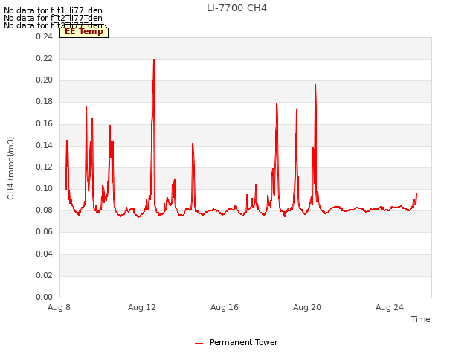This screenshot has width=476, height=357.
Task: Click the 0.06 y-axis tick label
Action: pyautogui.click(x=45, y=232)
